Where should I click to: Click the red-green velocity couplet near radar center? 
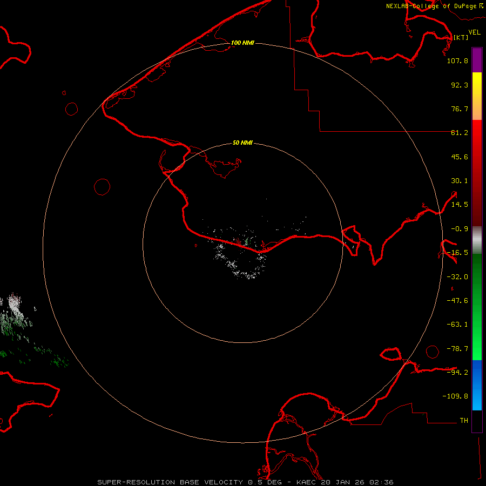[x=242, y=241]
